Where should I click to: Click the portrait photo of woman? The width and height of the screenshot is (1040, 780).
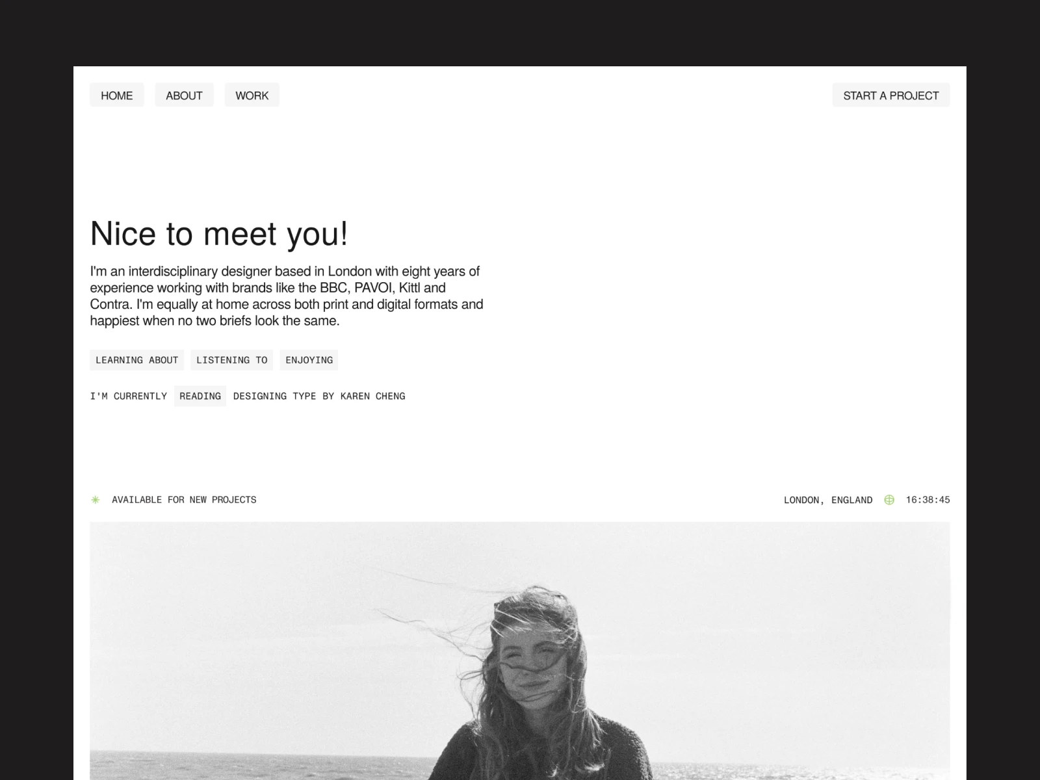pyautogui.click(x=520, y=651)
